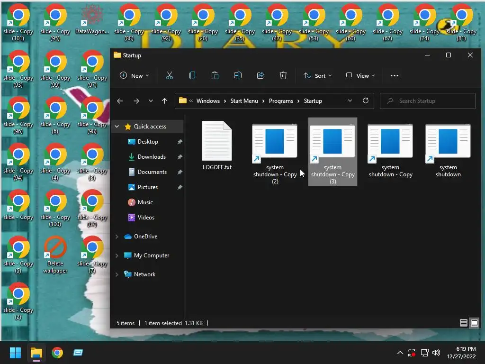Screen dimensions: 485x364
Task: Open the Windows Start menu
Action: pos(15,353)
